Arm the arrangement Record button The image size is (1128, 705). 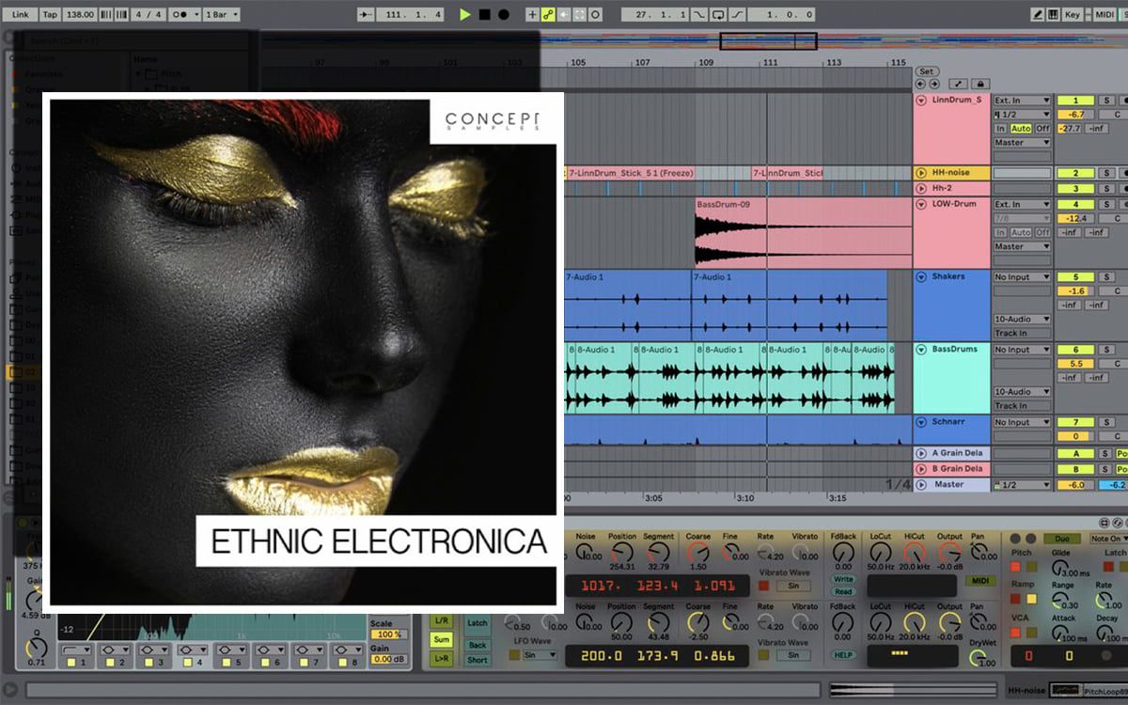coord(504,15)
